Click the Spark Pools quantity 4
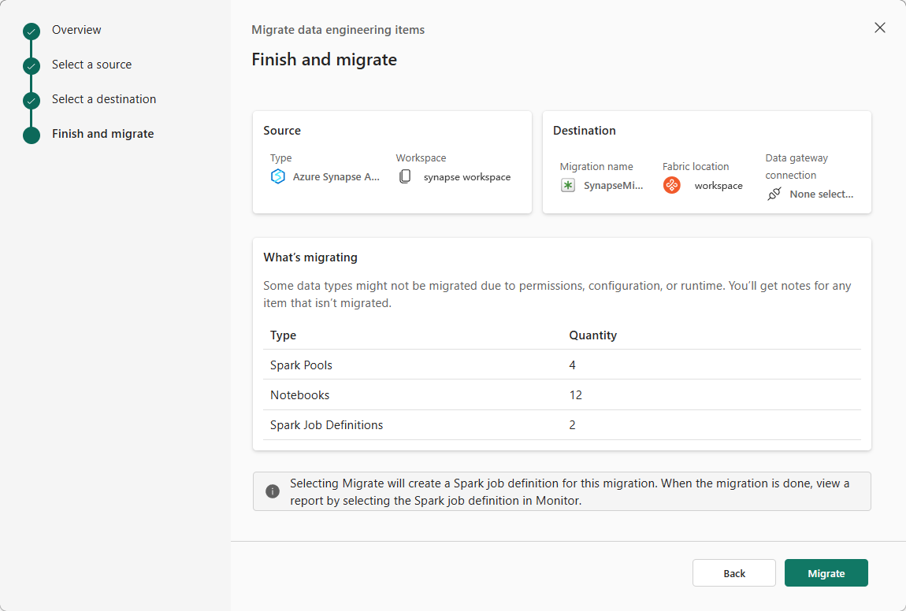This screenshot has width=906, height=611. pos(572,365)
